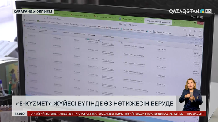The image size is (218, 122).
Task: Close the inner grid panel with its X
Action: 202,40
